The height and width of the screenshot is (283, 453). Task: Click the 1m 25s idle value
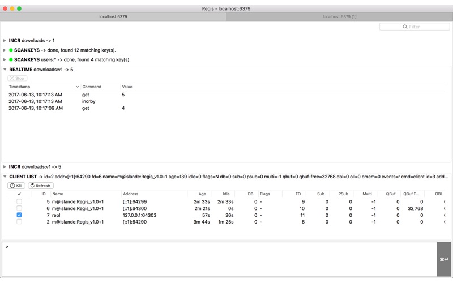click(x=225, y=222)
